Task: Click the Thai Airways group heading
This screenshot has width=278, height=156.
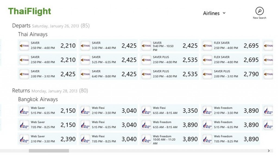Action: pos(33,34)
